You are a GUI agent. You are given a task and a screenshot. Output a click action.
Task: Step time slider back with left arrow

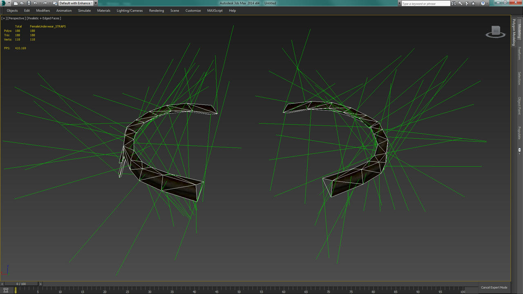pos(2,284)
